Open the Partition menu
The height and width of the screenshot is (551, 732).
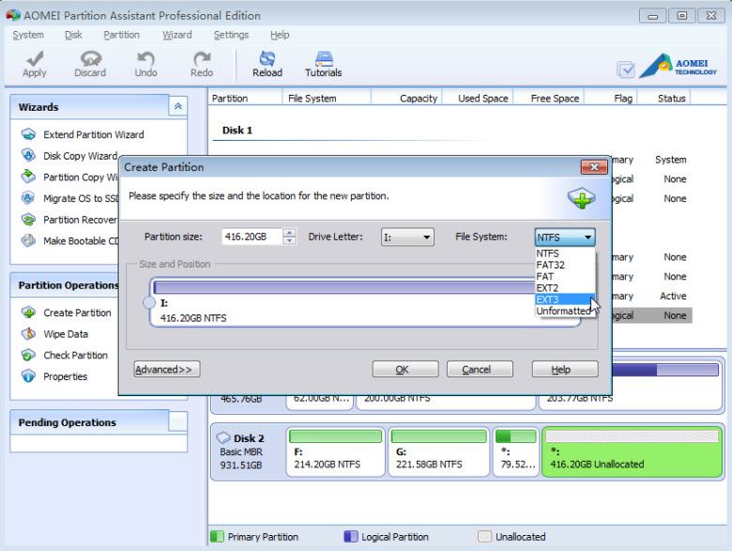coord(121,35)
